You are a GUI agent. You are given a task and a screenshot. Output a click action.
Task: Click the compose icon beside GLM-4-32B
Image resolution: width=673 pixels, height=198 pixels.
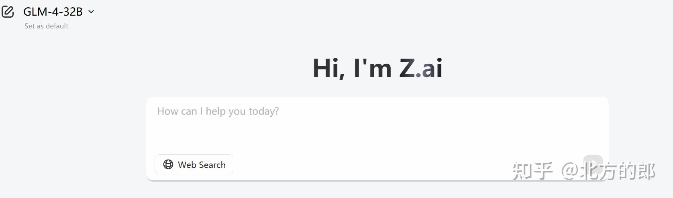(x=8, y=12)
